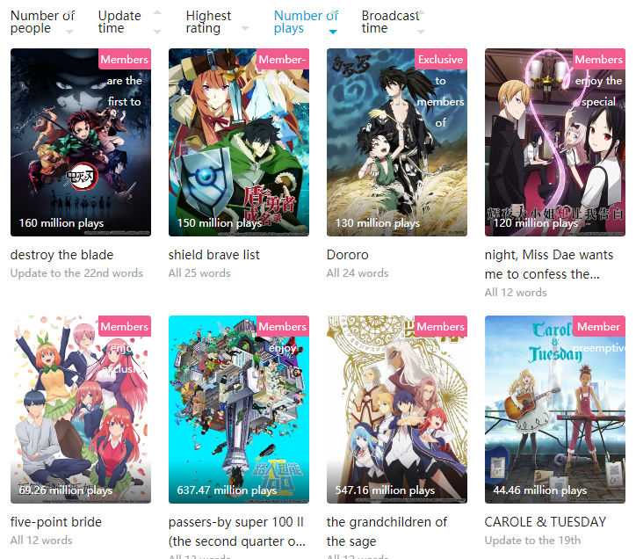This screenshot has width=636, height=559.
Task: Click the Dororo title link
Action: (348, 255)
